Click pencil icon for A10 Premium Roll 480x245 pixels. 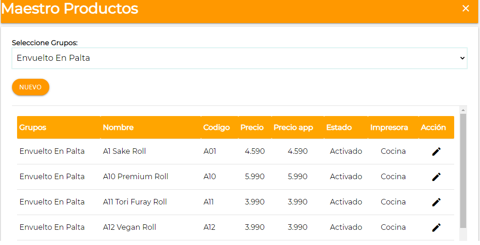436,177
